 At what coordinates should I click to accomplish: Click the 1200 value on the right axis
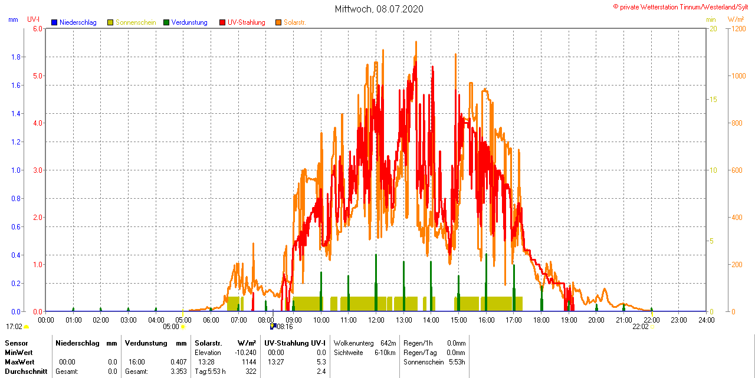738,28
